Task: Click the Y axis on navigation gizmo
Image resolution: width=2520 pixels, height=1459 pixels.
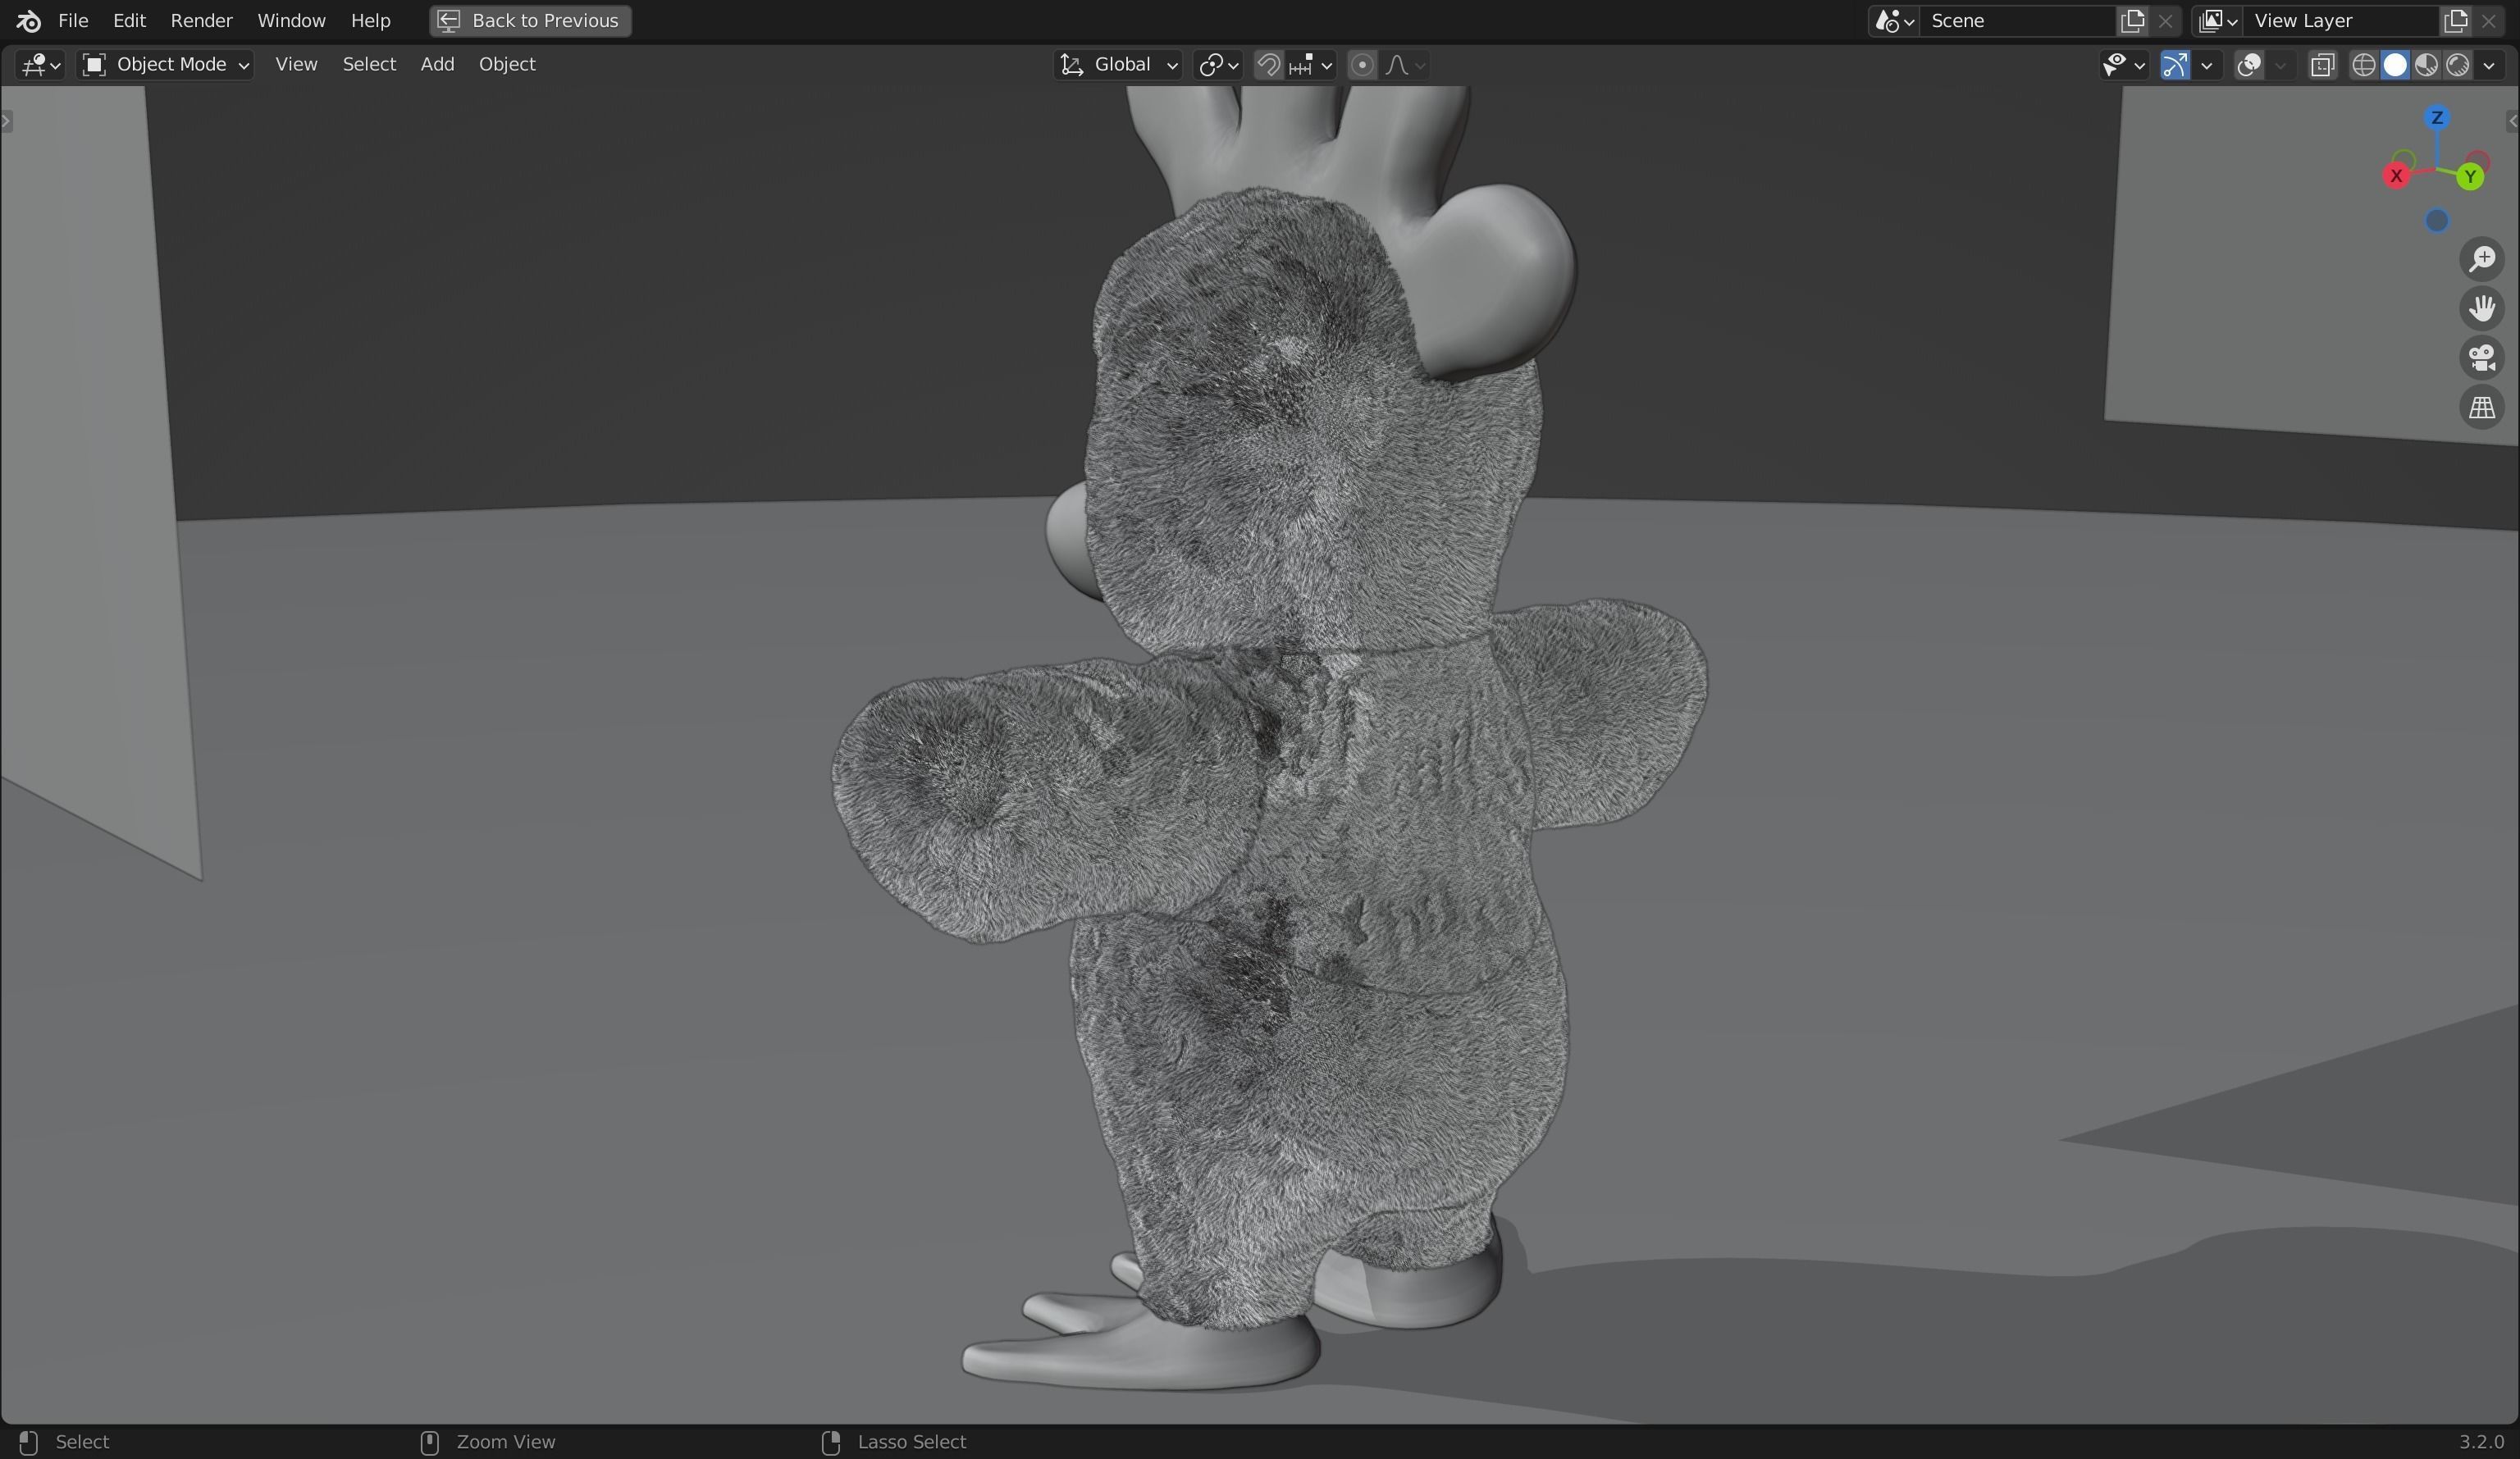Action: pyautogui.click(x=2471, y=177)
